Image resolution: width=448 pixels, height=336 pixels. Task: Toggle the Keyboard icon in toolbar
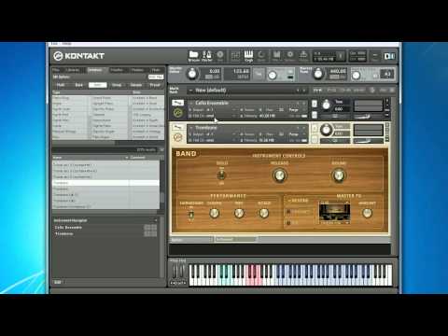[x=248, y=56]
